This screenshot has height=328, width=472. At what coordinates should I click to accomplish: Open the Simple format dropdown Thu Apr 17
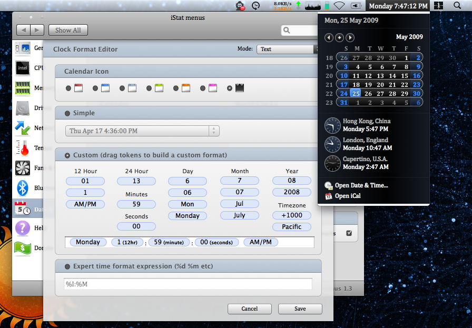click(x=142, y=131)
